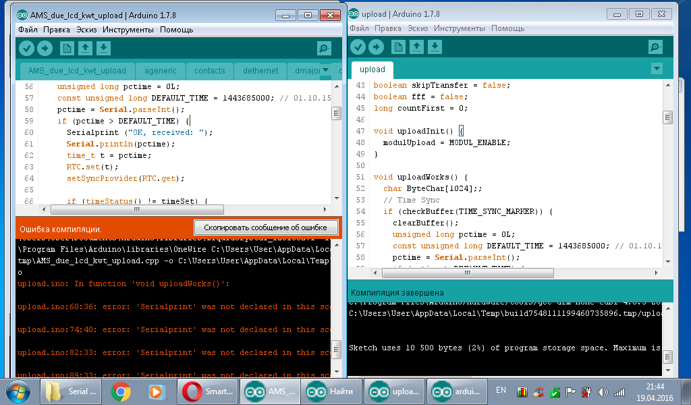Open tab menu dropdown in right window
691x405 pixels.
(657, 69)
